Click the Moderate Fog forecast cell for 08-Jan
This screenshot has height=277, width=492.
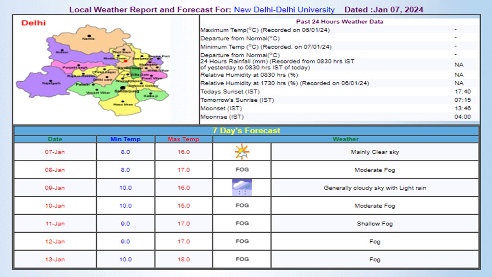pos(374,169)
